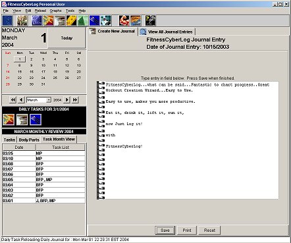Click the year 2004 label beside month dropdown
This screenshot has width=291, height=243.
click(57, 100)
